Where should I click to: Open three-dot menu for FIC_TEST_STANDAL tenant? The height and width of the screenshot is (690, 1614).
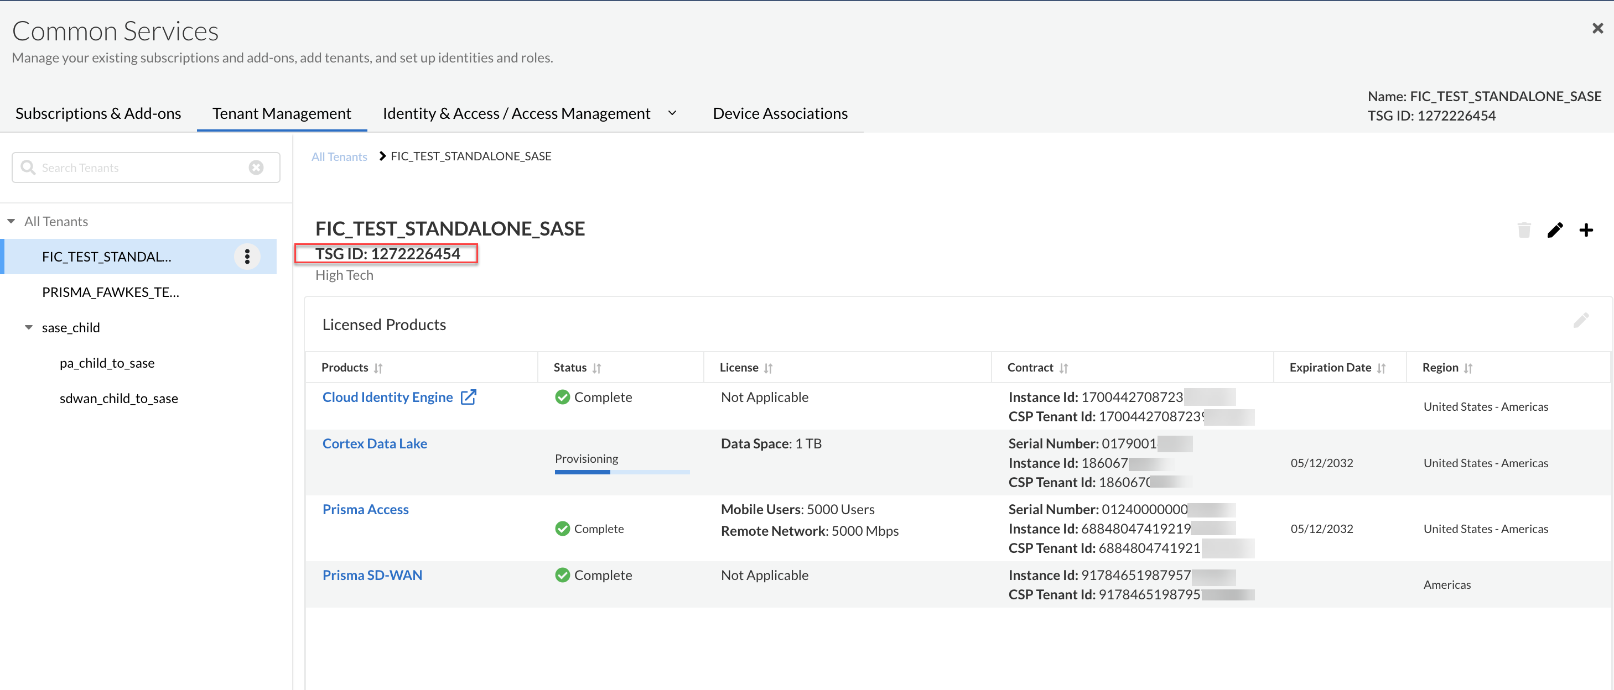(x=247, y=256)
